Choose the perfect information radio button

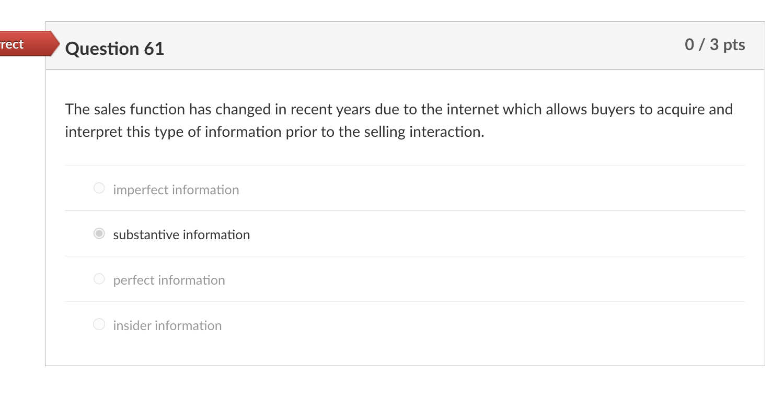point(99,279)
